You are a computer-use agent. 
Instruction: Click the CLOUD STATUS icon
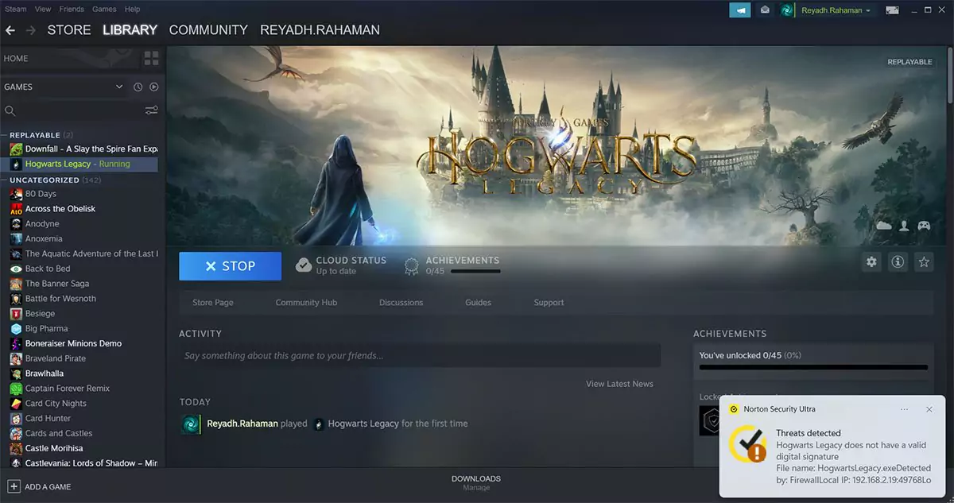304,265
